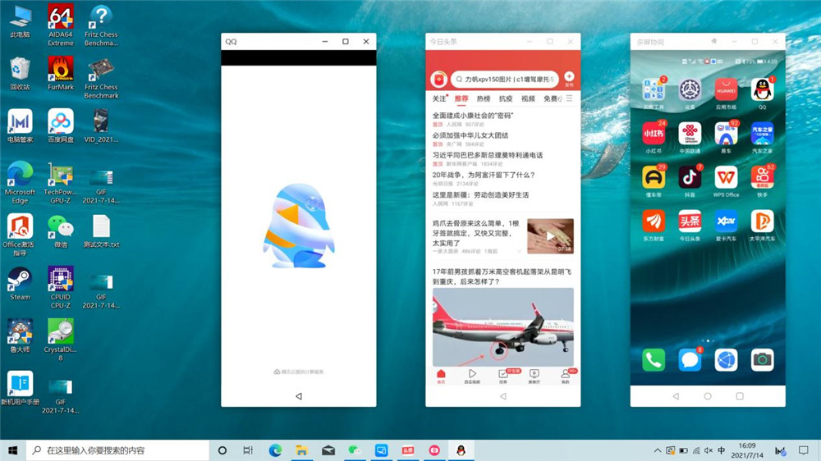Tap the browser icon in phone dock

click(726, 360)
